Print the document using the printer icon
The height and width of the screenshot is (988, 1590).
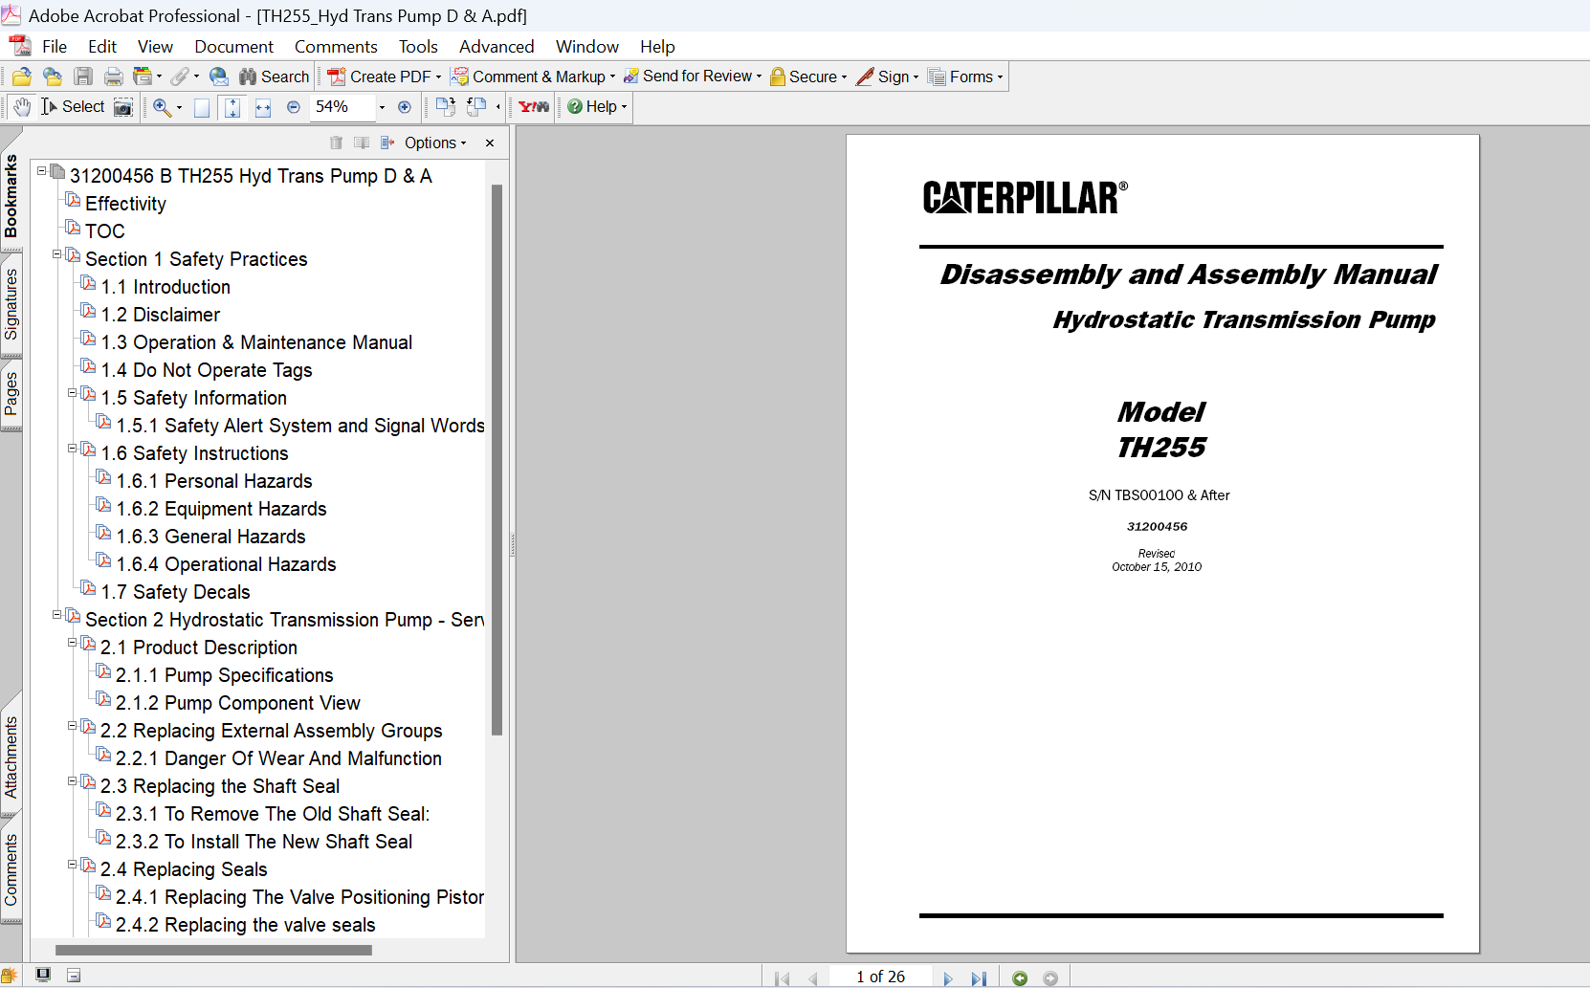tap(114, 77)
